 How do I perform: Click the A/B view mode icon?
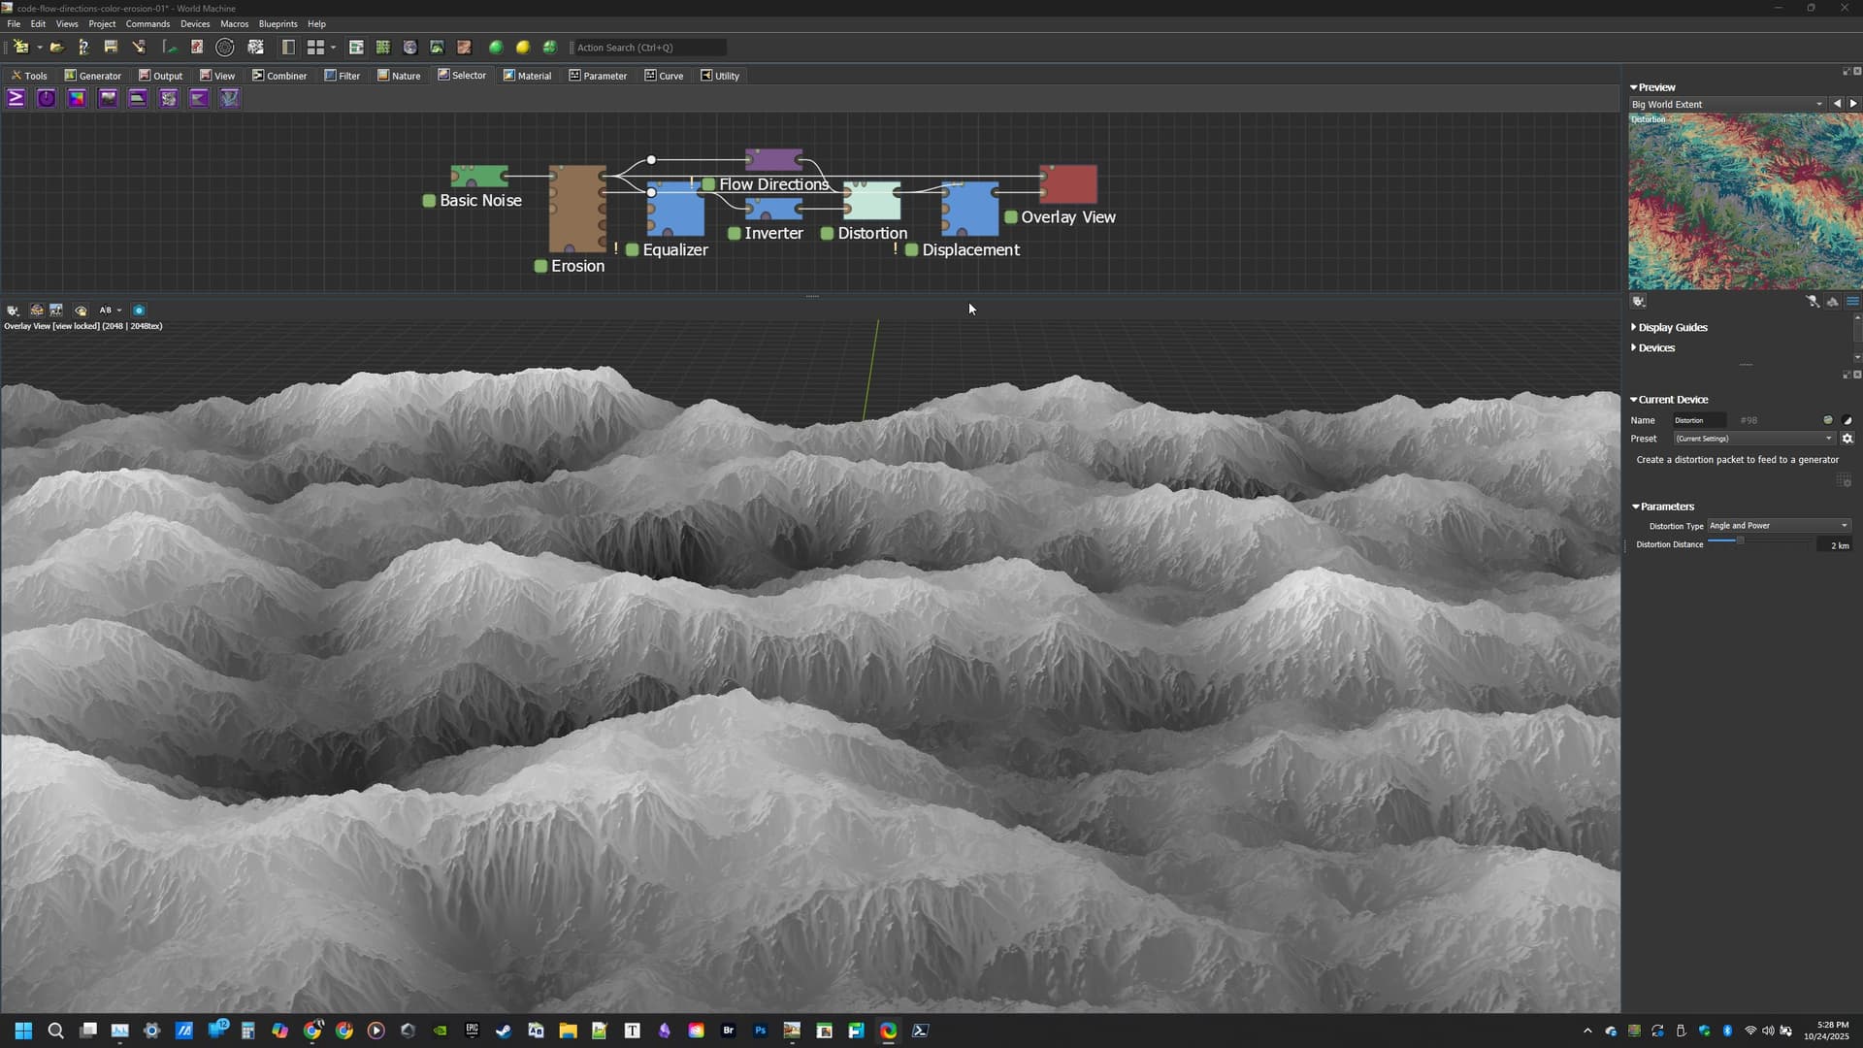pyautogui.click(x=106, y=311)
